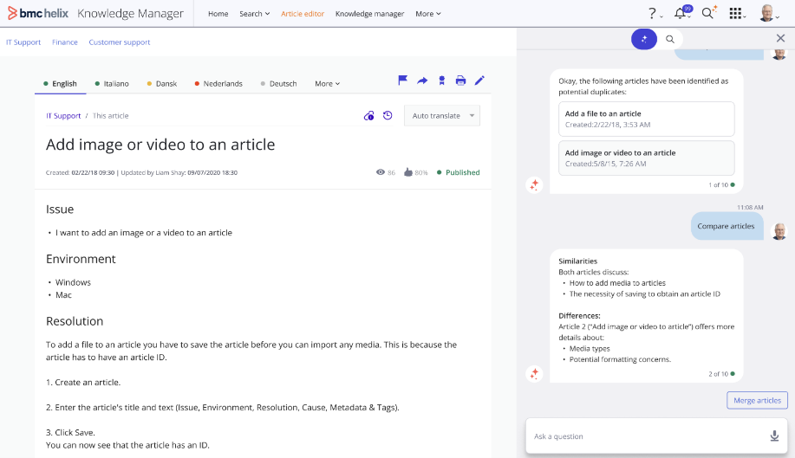Click the Merge articles button
This screenshot has height=458, width=795.
click(x=757, y=400)
